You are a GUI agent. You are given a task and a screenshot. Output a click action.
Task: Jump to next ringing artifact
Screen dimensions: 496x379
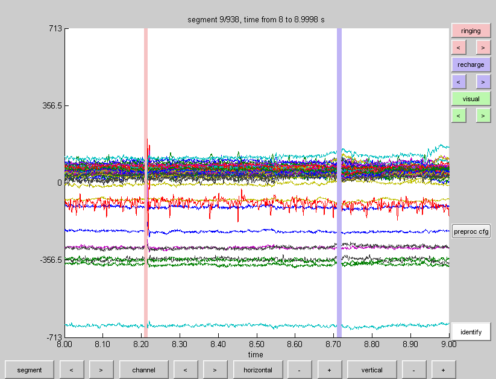tap(483, 48)
